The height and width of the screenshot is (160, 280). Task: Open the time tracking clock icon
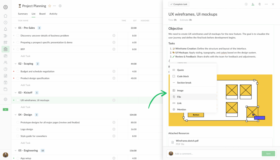5,23
